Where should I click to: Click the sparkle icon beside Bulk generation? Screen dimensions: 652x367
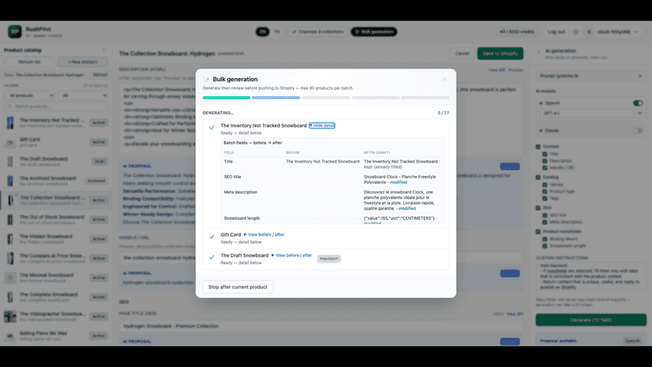pos(206,80)
